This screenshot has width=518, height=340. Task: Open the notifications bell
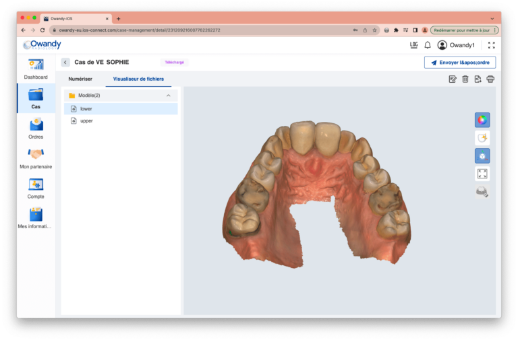tap(428, 45)
